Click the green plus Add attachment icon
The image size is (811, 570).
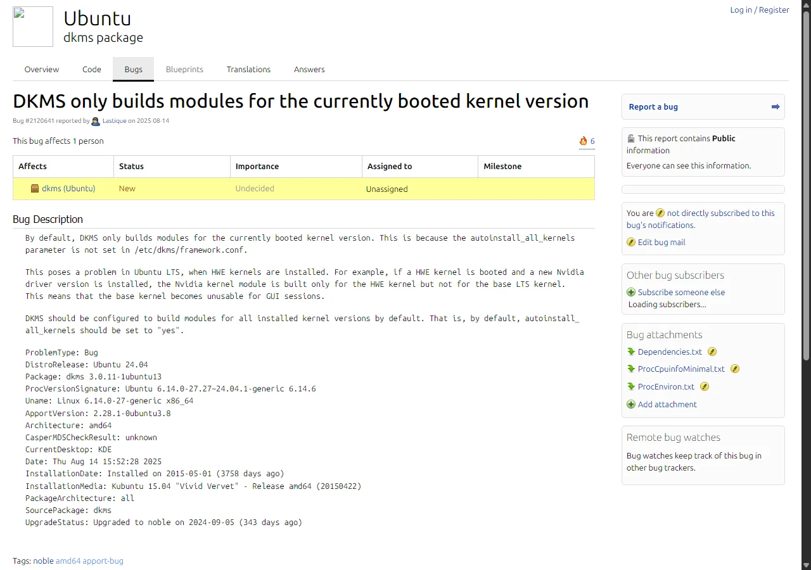tap(631, 404)
